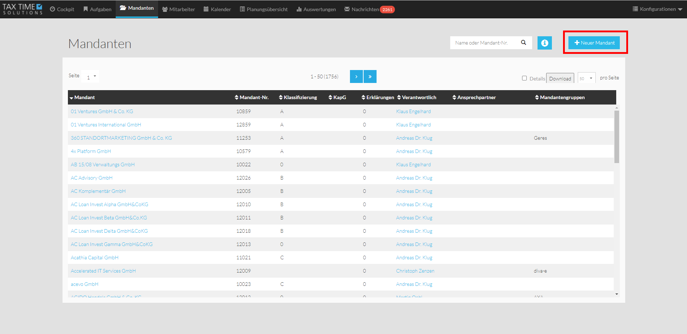Screen dimensions: 687x334
Task: Select the Mandanten tab
Action: [x=137, y=8]
